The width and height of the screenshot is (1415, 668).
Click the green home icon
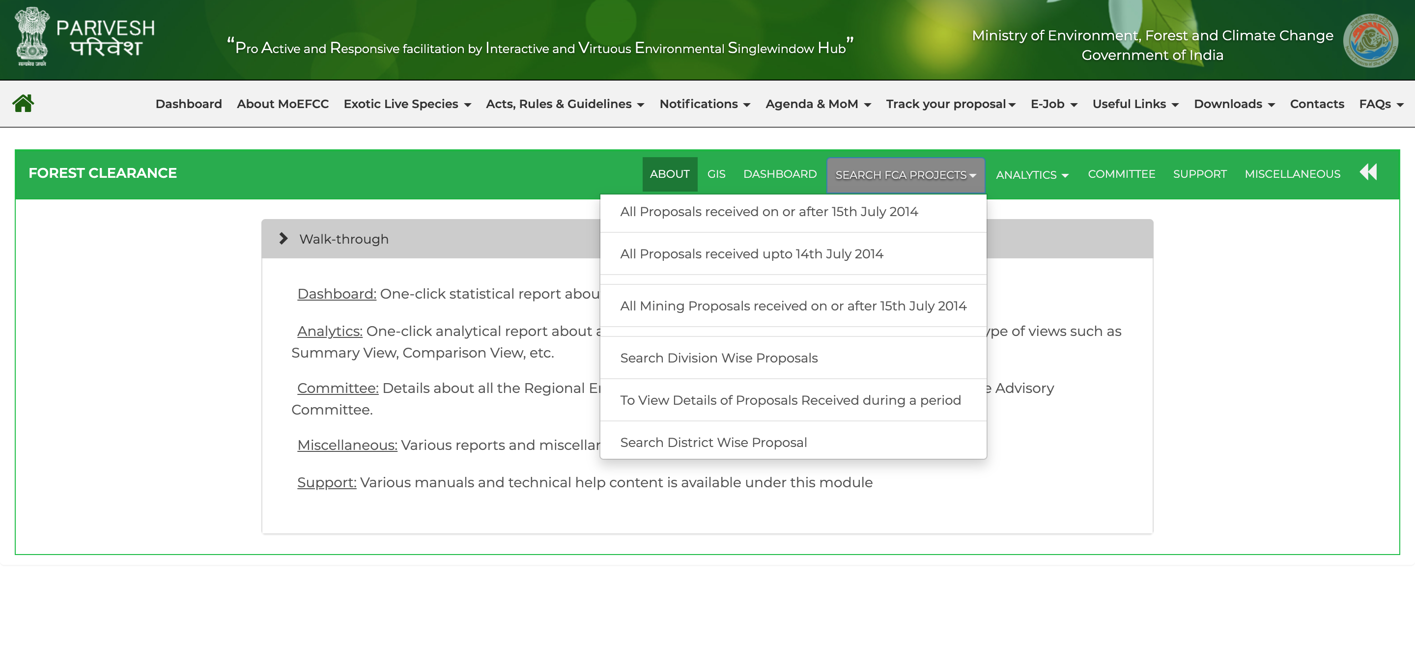pyautogui.click(x=23, y=103)
